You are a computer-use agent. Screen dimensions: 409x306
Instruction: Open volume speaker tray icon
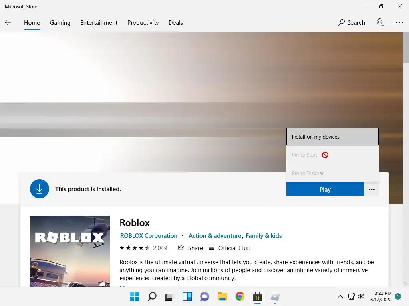(361, 296)
